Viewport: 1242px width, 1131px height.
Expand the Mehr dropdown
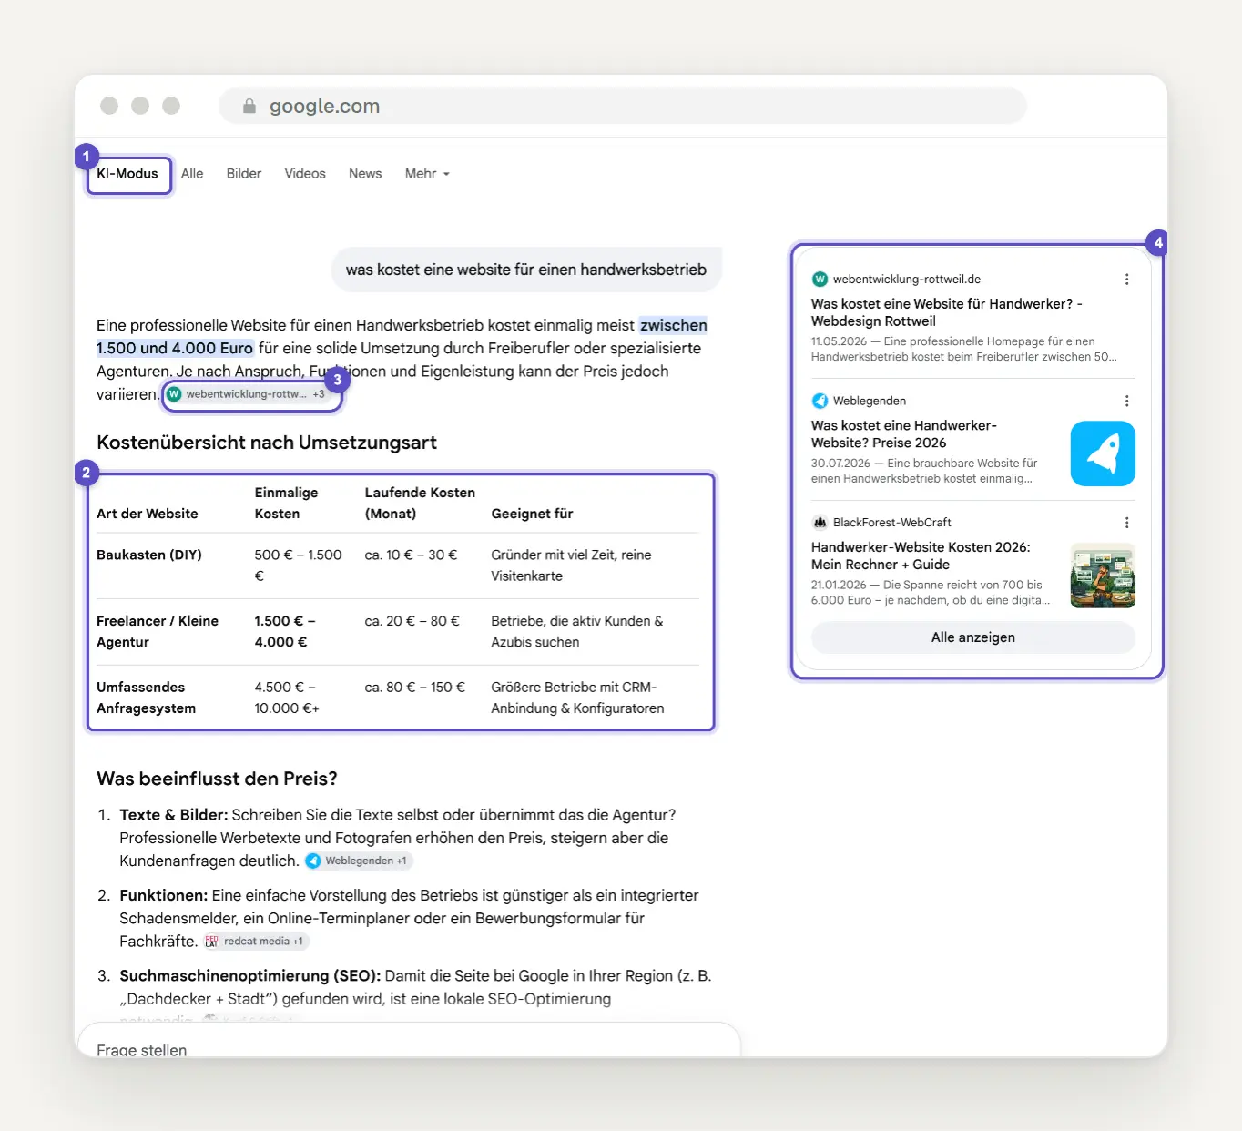point(427,174)
